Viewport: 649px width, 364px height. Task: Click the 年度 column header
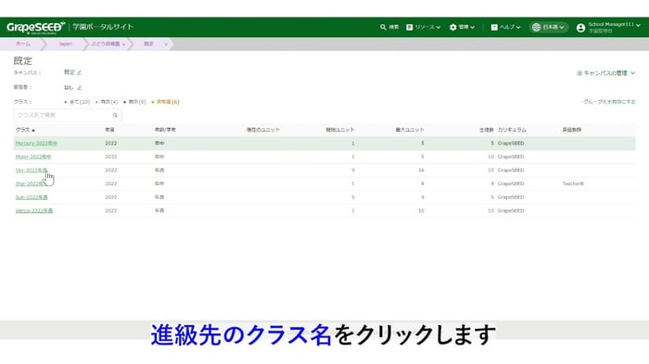[109, 130]
